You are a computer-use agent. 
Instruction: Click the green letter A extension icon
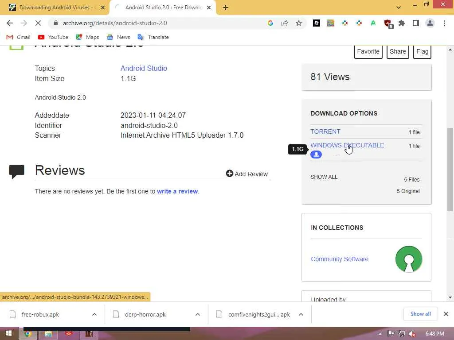pos(373,23)
